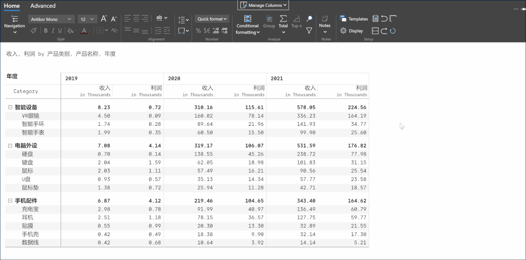The height and width of the screenshot is (260, 526).
Task: Open the column width dropdown
Action: tap(183, 31)
